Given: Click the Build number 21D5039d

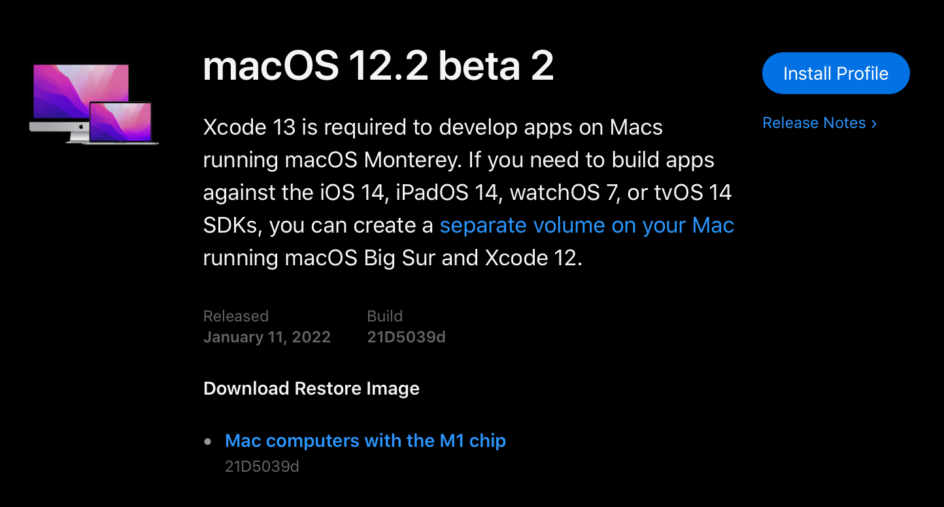Looking at the screenshot, I should pyautogui.click(x=406, y=336).
